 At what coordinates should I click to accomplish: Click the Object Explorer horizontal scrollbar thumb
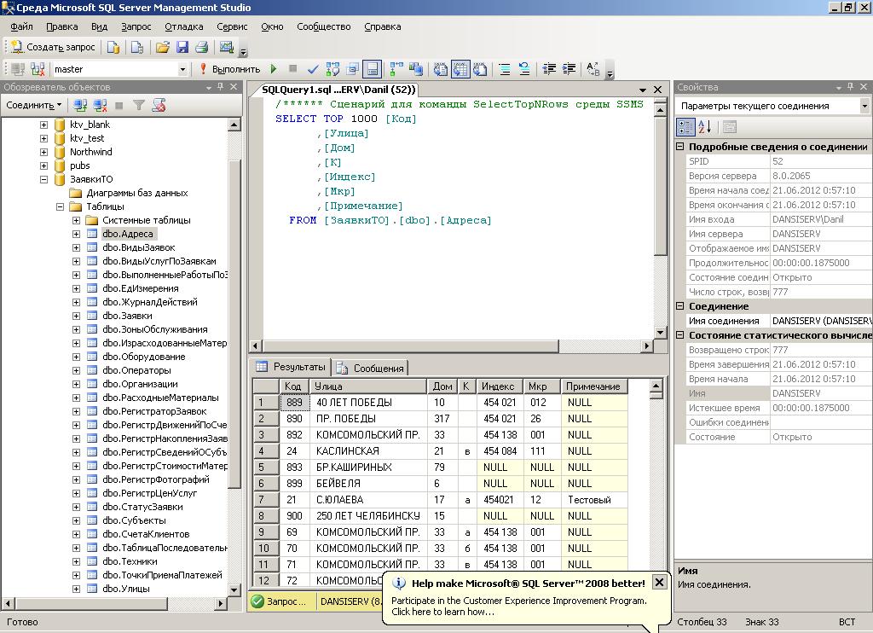(x=90, y=603)
